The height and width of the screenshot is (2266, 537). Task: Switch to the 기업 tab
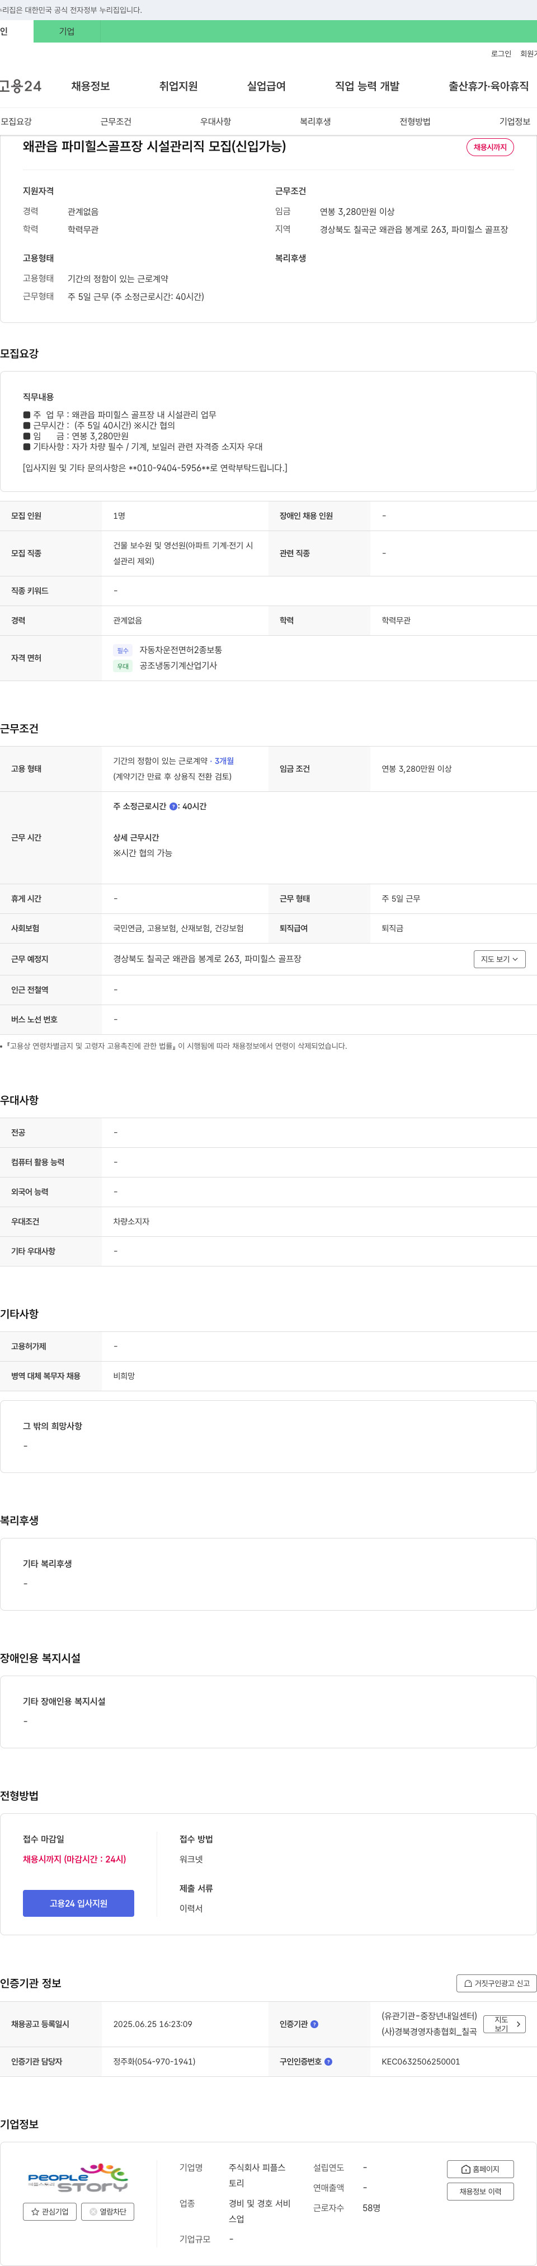point(67,32)
